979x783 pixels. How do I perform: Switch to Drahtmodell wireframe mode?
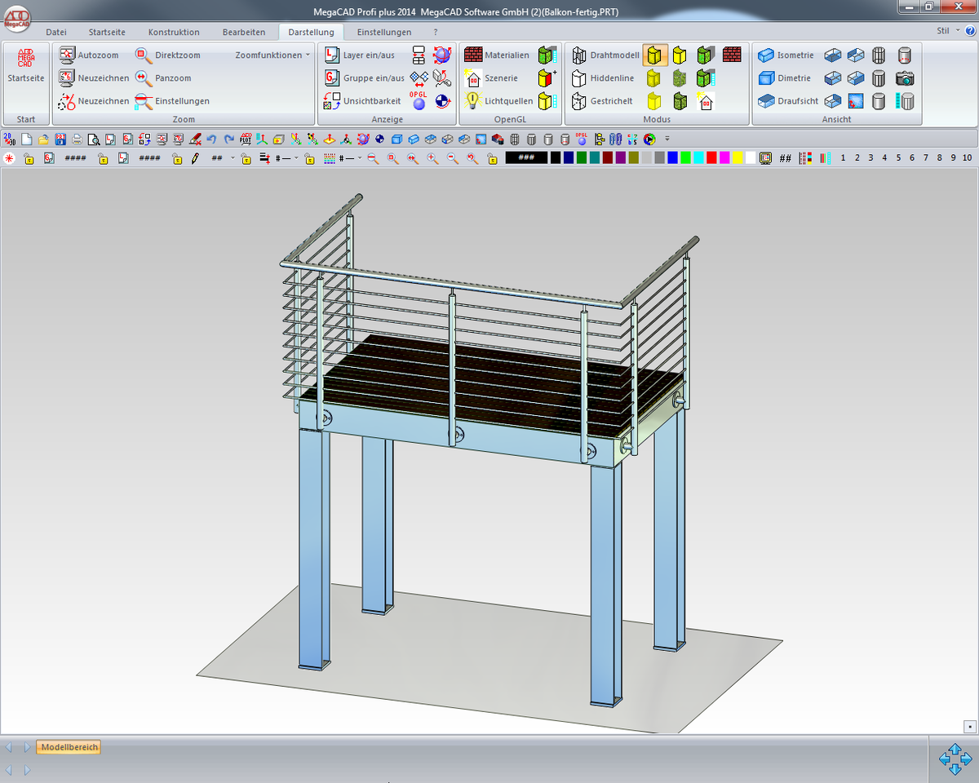(x=579, y=55)
